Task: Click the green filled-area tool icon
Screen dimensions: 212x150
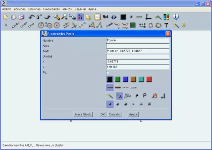Action: (133, 25)
